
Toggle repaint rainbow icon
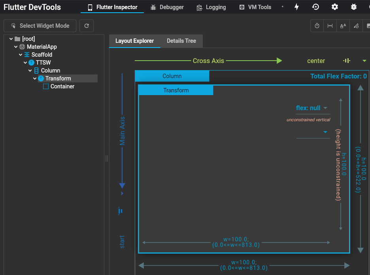click(x=356, y=26)
